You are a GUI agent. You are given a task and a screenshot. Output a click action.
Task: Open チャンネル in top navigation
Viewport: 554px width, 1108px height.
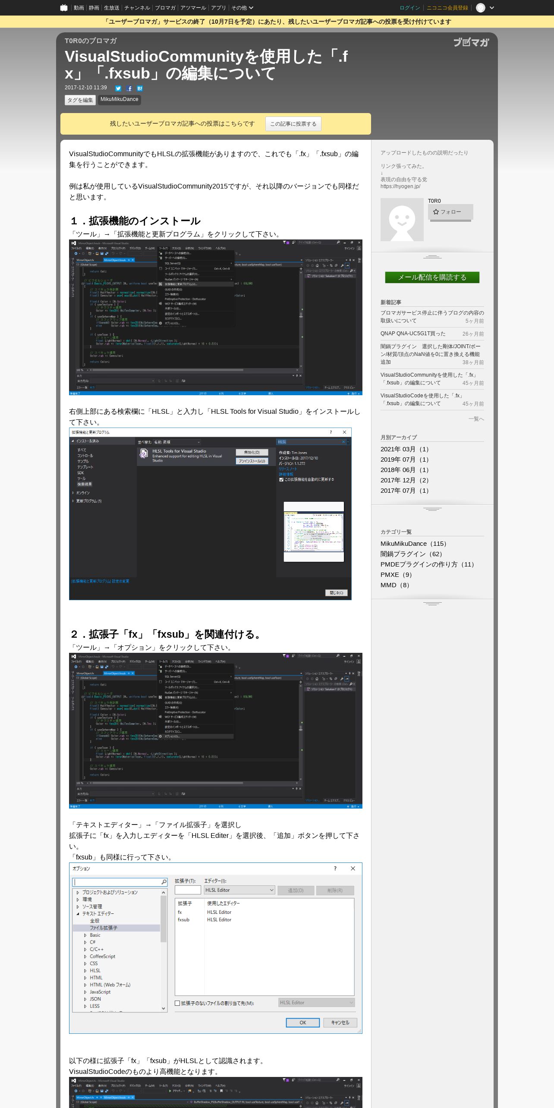click(137, 8)
